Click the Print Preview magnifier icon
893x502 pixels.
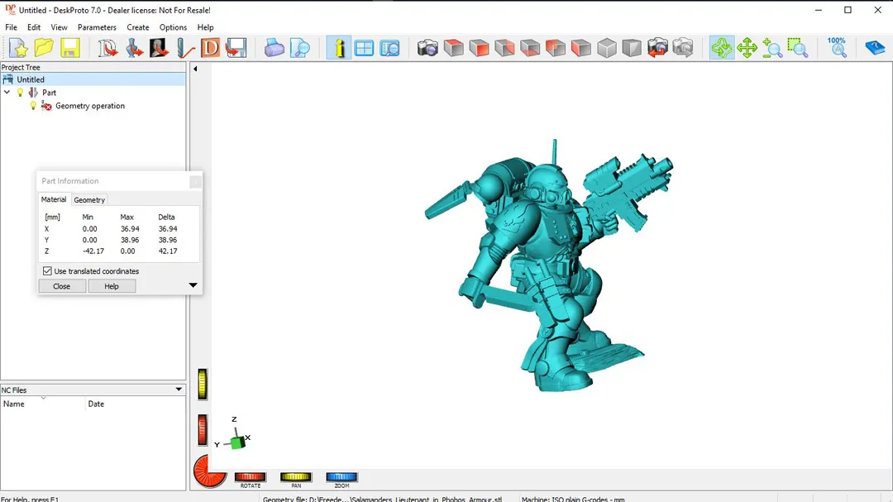(300, 48)
